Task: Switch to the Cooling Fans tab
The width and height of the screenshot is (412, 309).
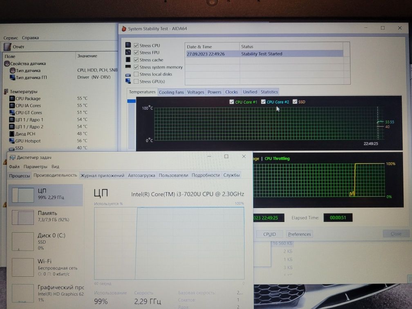Action: click(171, 92)
